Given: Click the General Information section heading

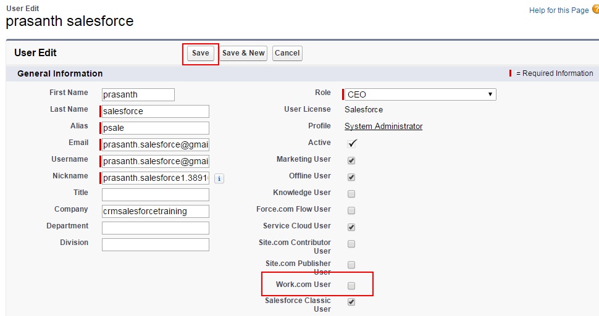Looking at the screenshot, I should [x=60, y=73].
